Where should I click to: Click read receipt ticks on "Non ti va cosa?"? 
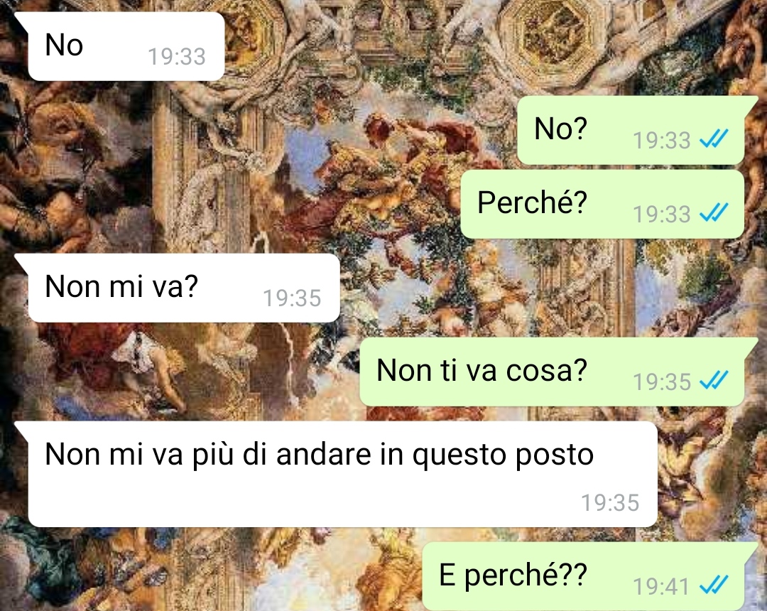pyautogui.click(x=714, y=380)
